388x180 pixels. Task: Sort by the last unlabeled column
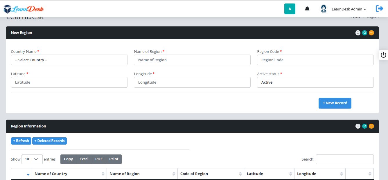coord(360,174)
